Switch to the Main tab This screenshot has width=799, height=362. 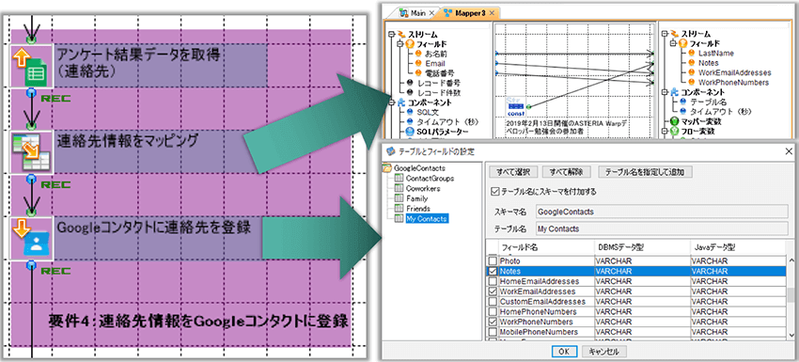click(x=415, y=13)
